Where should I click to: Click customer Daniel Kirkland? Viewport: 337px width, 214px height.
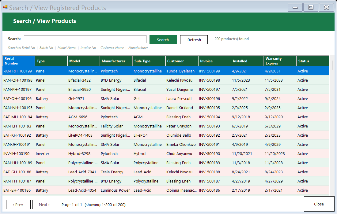(180, 108)
